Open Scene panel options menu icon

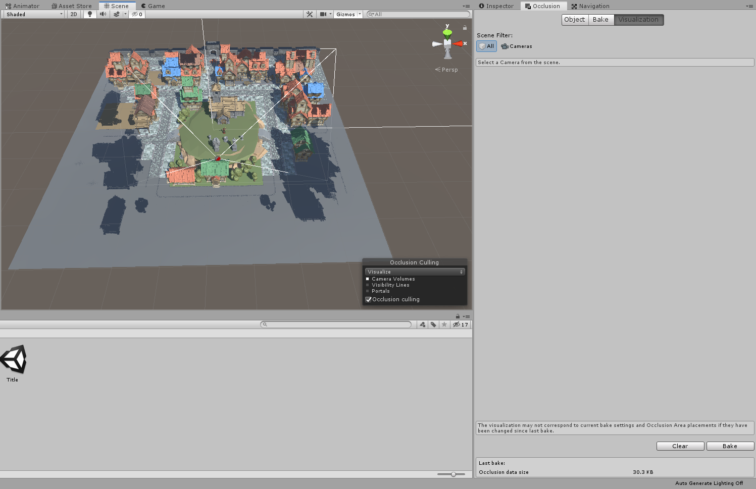[466, 6]
